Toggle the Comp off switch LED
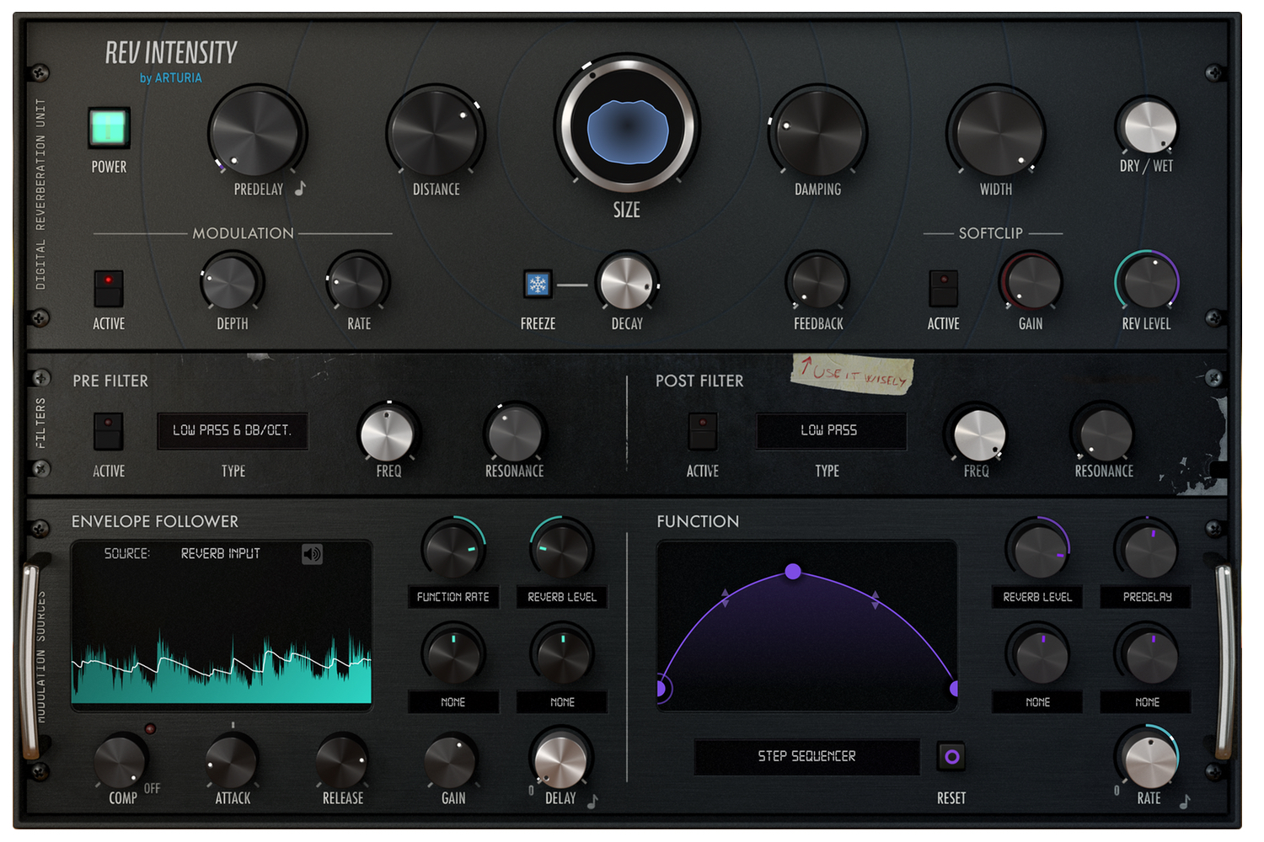Screen dimensions: 1264x842 pyautogui.click(x=150, y=729)
